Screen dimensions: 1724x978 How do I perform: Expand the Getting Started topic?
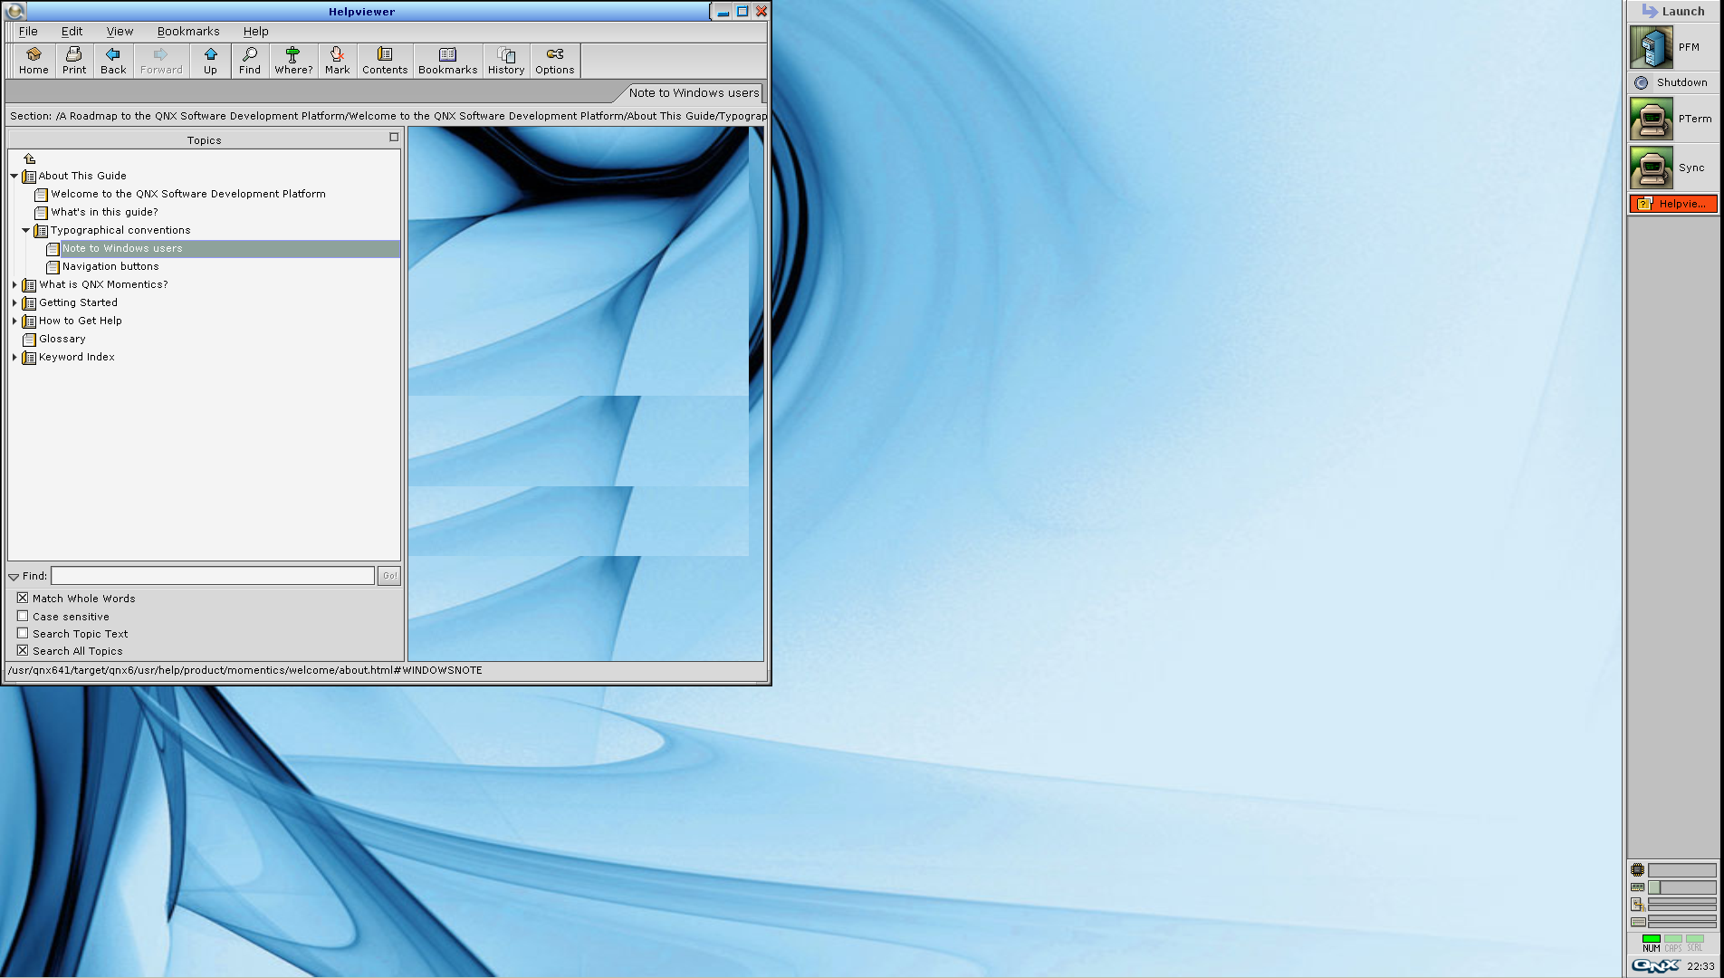point(14,302)
